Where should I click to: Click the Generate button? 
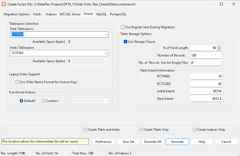click(177, 142)
